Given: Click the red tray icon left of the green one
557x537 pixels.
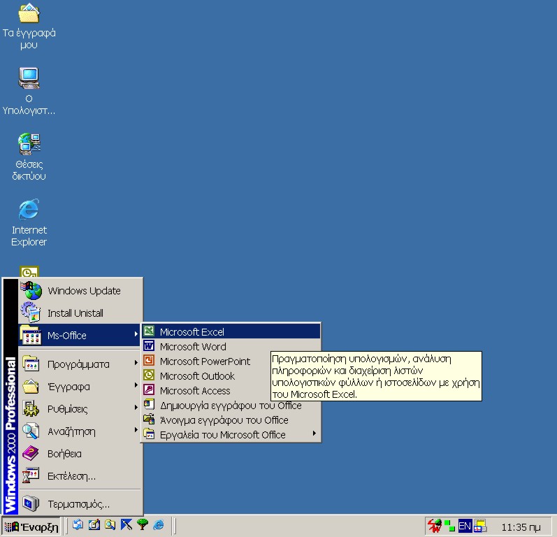Looking at the screenshot, I should (x=434, y=526).
